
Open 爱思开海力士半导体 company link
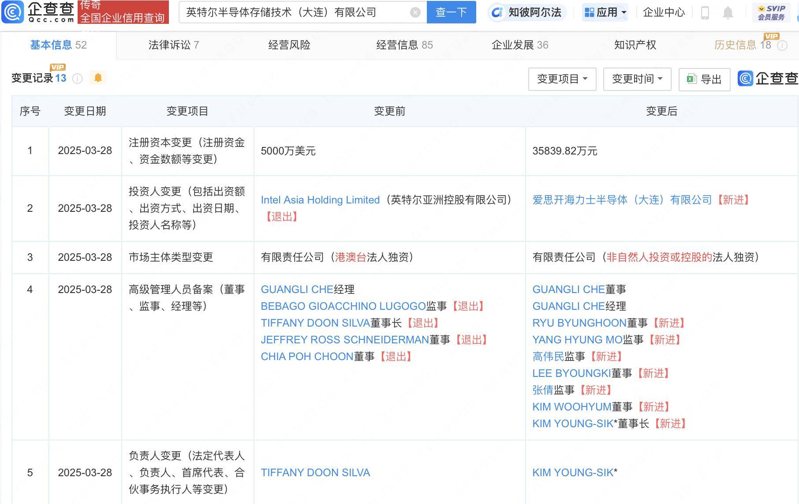pos(622,200)
